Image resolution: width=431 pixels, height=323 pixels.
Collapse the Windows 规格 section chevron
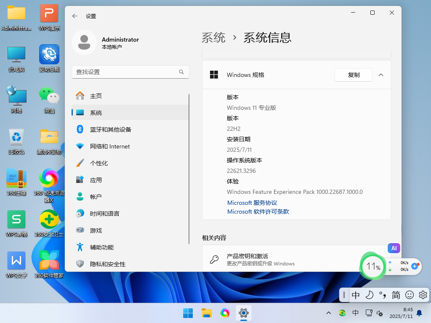[x=380, y=75]
